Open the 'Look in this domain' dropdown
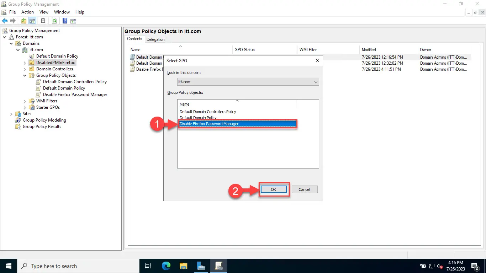The height and width of the screenshot is (273, 486). point(248,82)
